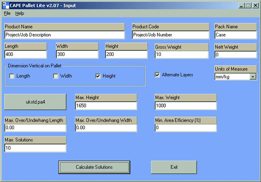Click the Min. Area Efficiency field

tap(186, 128)
